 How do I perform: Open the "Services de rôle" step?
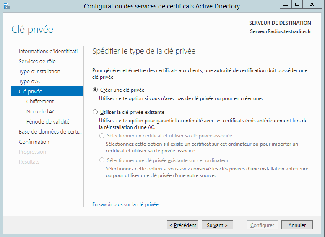pos(37,61)
